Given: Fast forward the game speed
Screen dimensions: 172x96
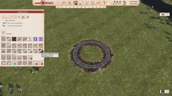Looking at the screenshot, I should point(120,2).
